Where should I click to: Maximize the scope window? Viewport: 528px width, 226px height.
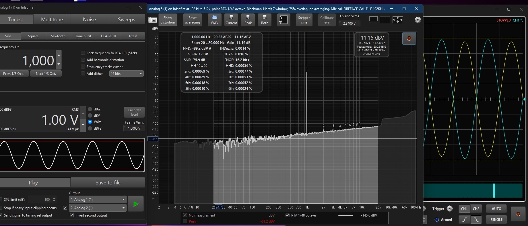pos(509,9)
